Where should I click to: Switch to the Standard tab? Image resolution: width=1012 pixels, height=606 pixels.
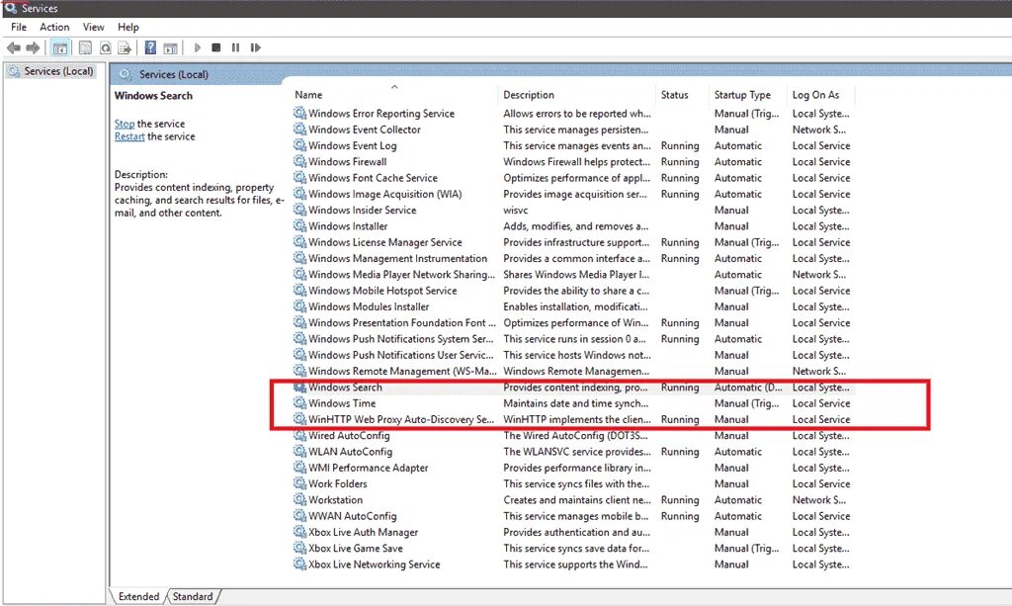point(194,596)
